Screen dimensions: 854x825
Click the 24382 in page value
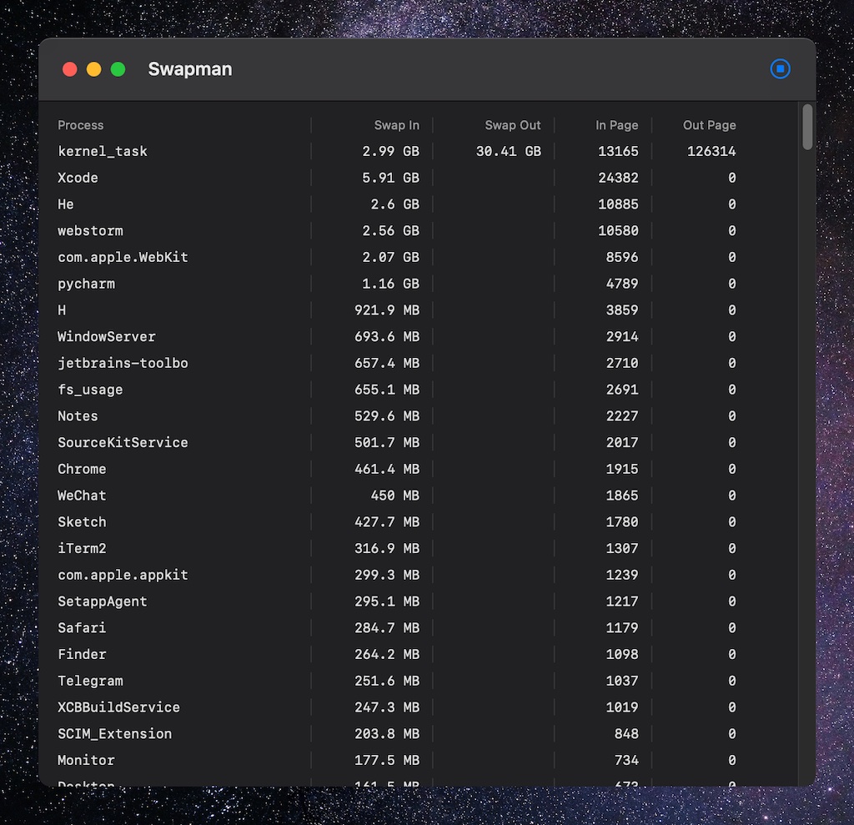click(618, 178)
